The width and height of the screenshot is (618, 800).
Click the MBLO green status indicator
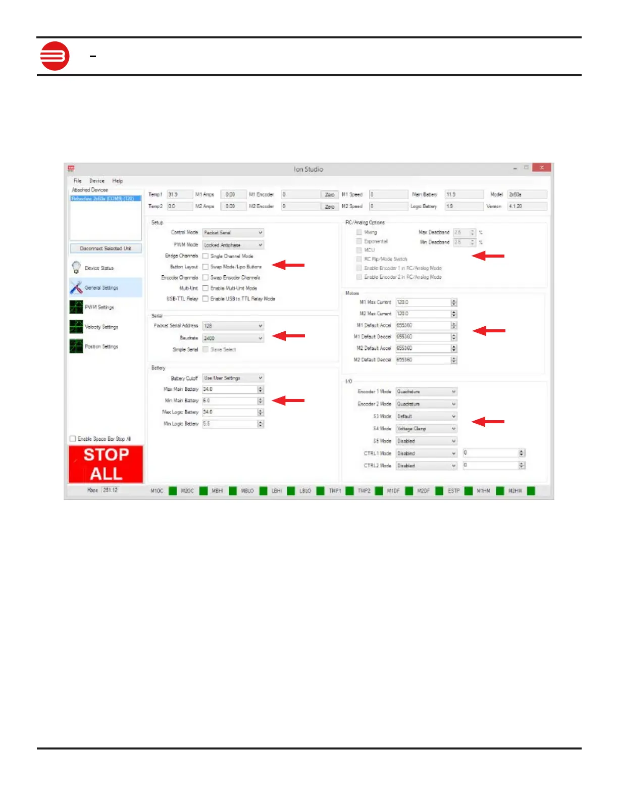(263, 490)
